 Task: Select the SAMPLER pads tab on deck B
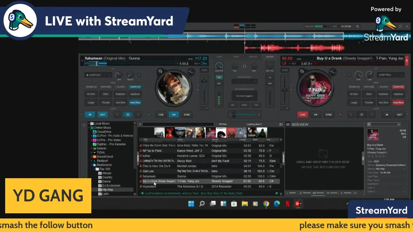coord(398,87)
